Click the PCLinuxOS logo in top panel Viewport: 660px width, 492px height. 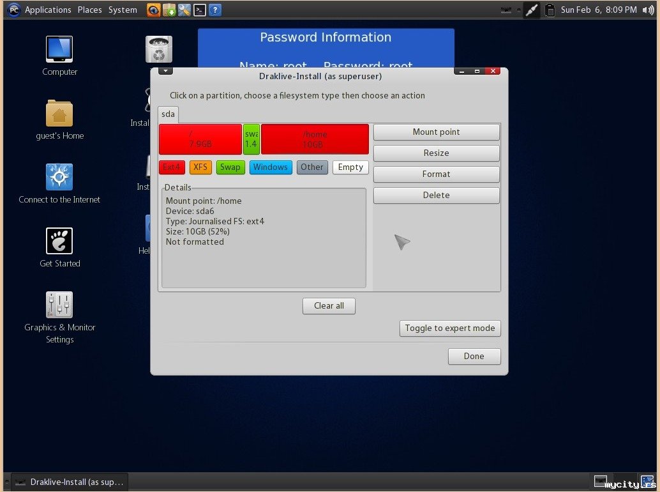(x=14, y=10)
